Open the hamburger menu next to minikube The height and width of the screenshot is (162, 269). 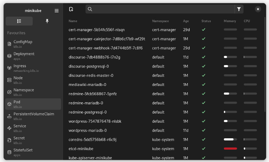coord(56,11)
